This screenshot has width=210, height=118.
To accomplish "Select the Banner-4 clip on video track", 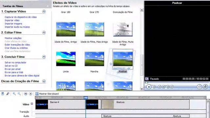I will 60,104.
